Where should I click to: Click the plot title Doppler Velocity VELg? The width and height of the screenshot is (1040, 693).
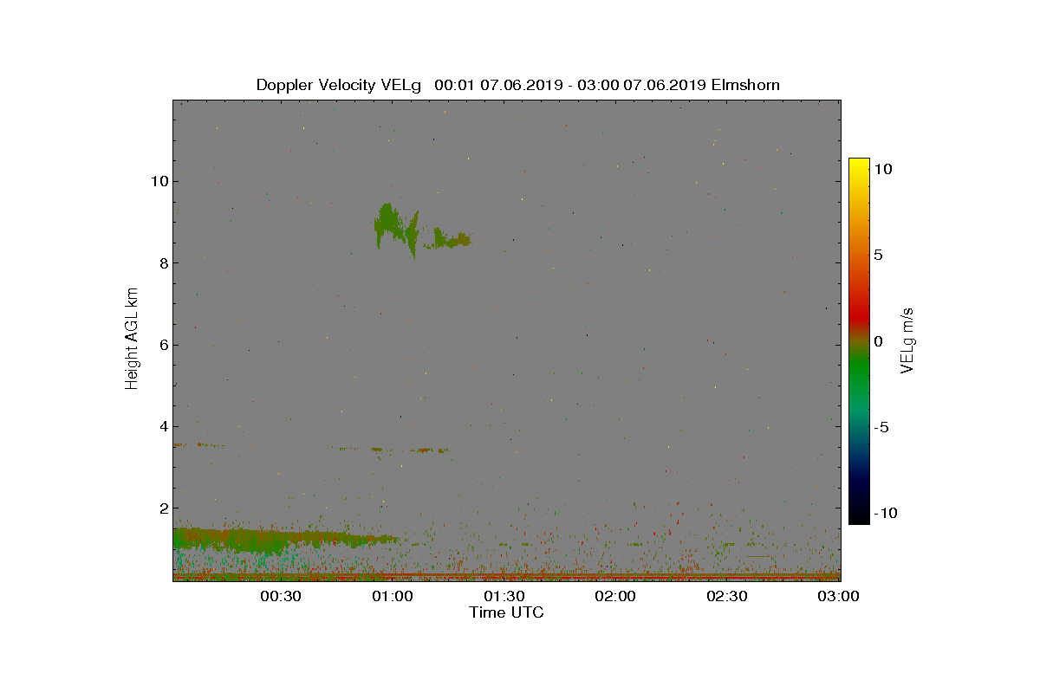[517, 85]
